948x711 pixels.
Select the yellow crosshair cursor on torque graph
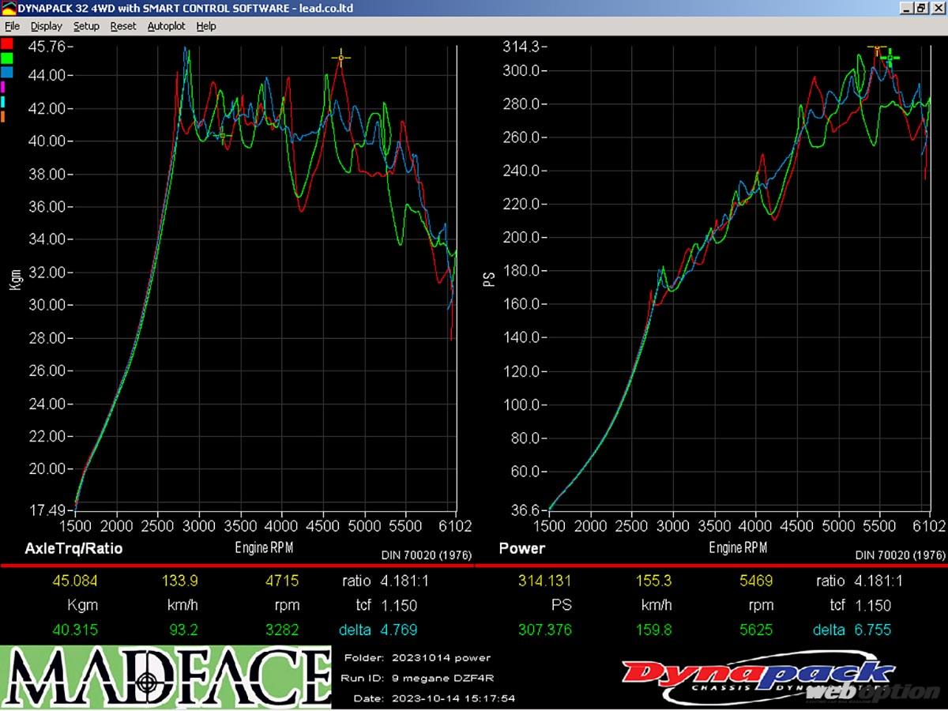(x=340, y=58)
